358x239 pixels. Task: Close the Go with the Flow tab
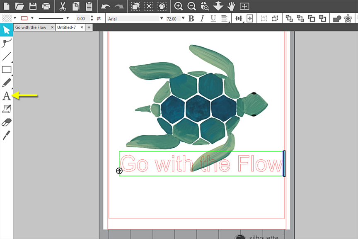(52, 27)
